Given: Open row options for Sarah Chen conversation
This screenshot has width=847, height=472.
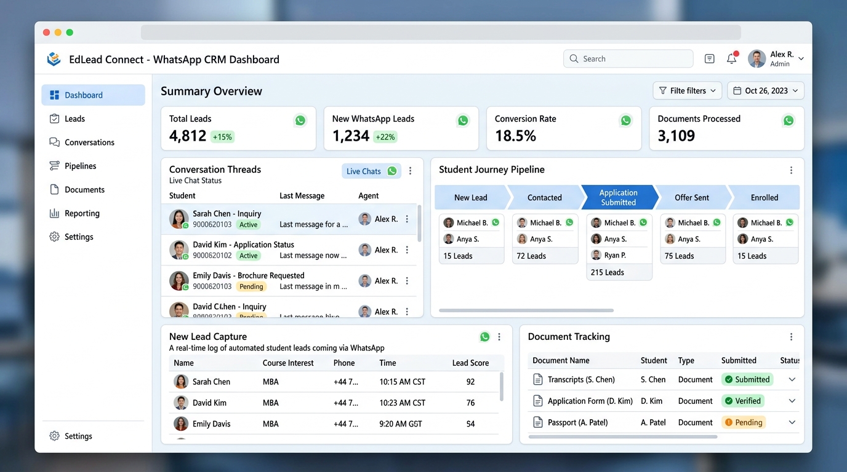Looking at the screenshot, I should (407, 219).
